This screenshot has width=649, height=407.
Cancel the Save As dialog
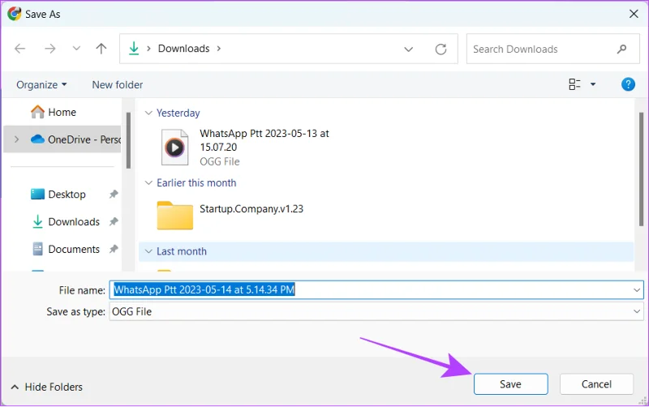(596, 384)
